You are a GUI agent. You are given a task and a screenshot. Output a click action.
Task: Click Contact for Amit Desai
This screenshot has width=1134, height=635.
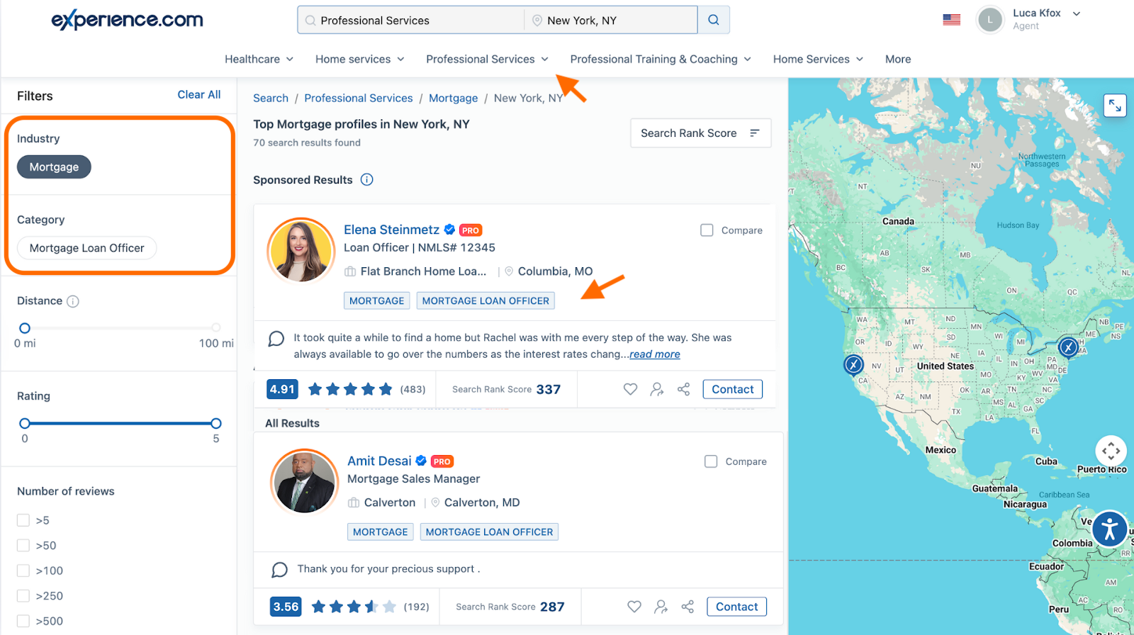click(x=736, y=607)
